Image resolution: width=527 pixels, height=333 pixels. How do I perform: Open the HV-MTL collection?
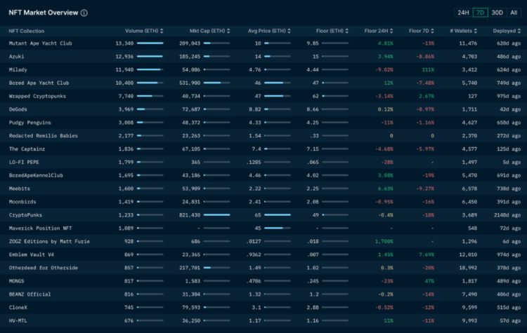pos(18,320)
